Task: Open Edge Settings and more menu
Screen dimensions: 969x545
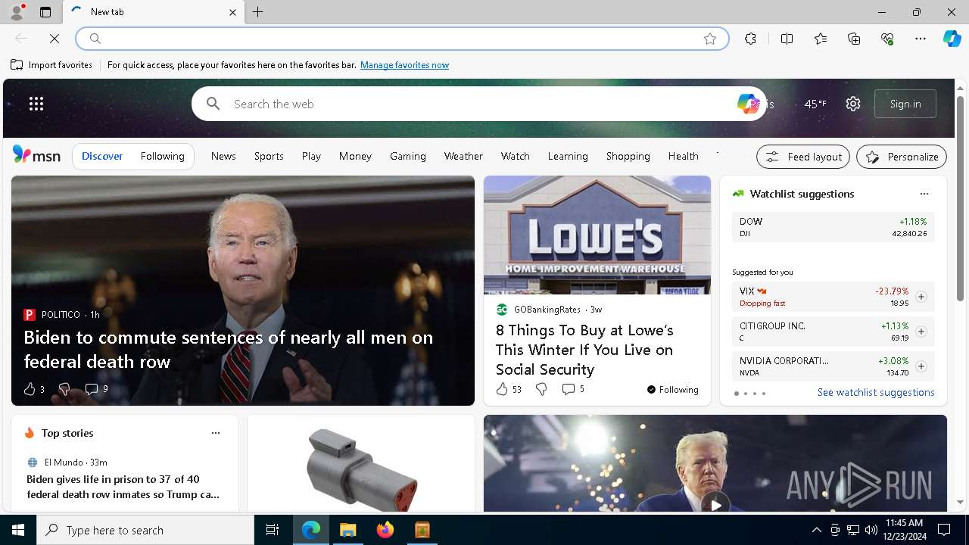Action: [x=921, y=39]
